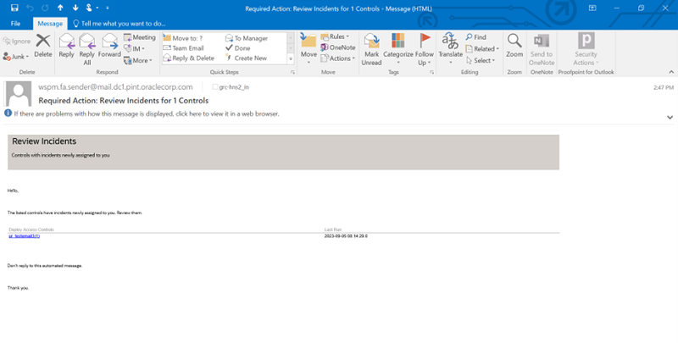
Task: Open the Actions dropdown
Action: click(337, 58)
